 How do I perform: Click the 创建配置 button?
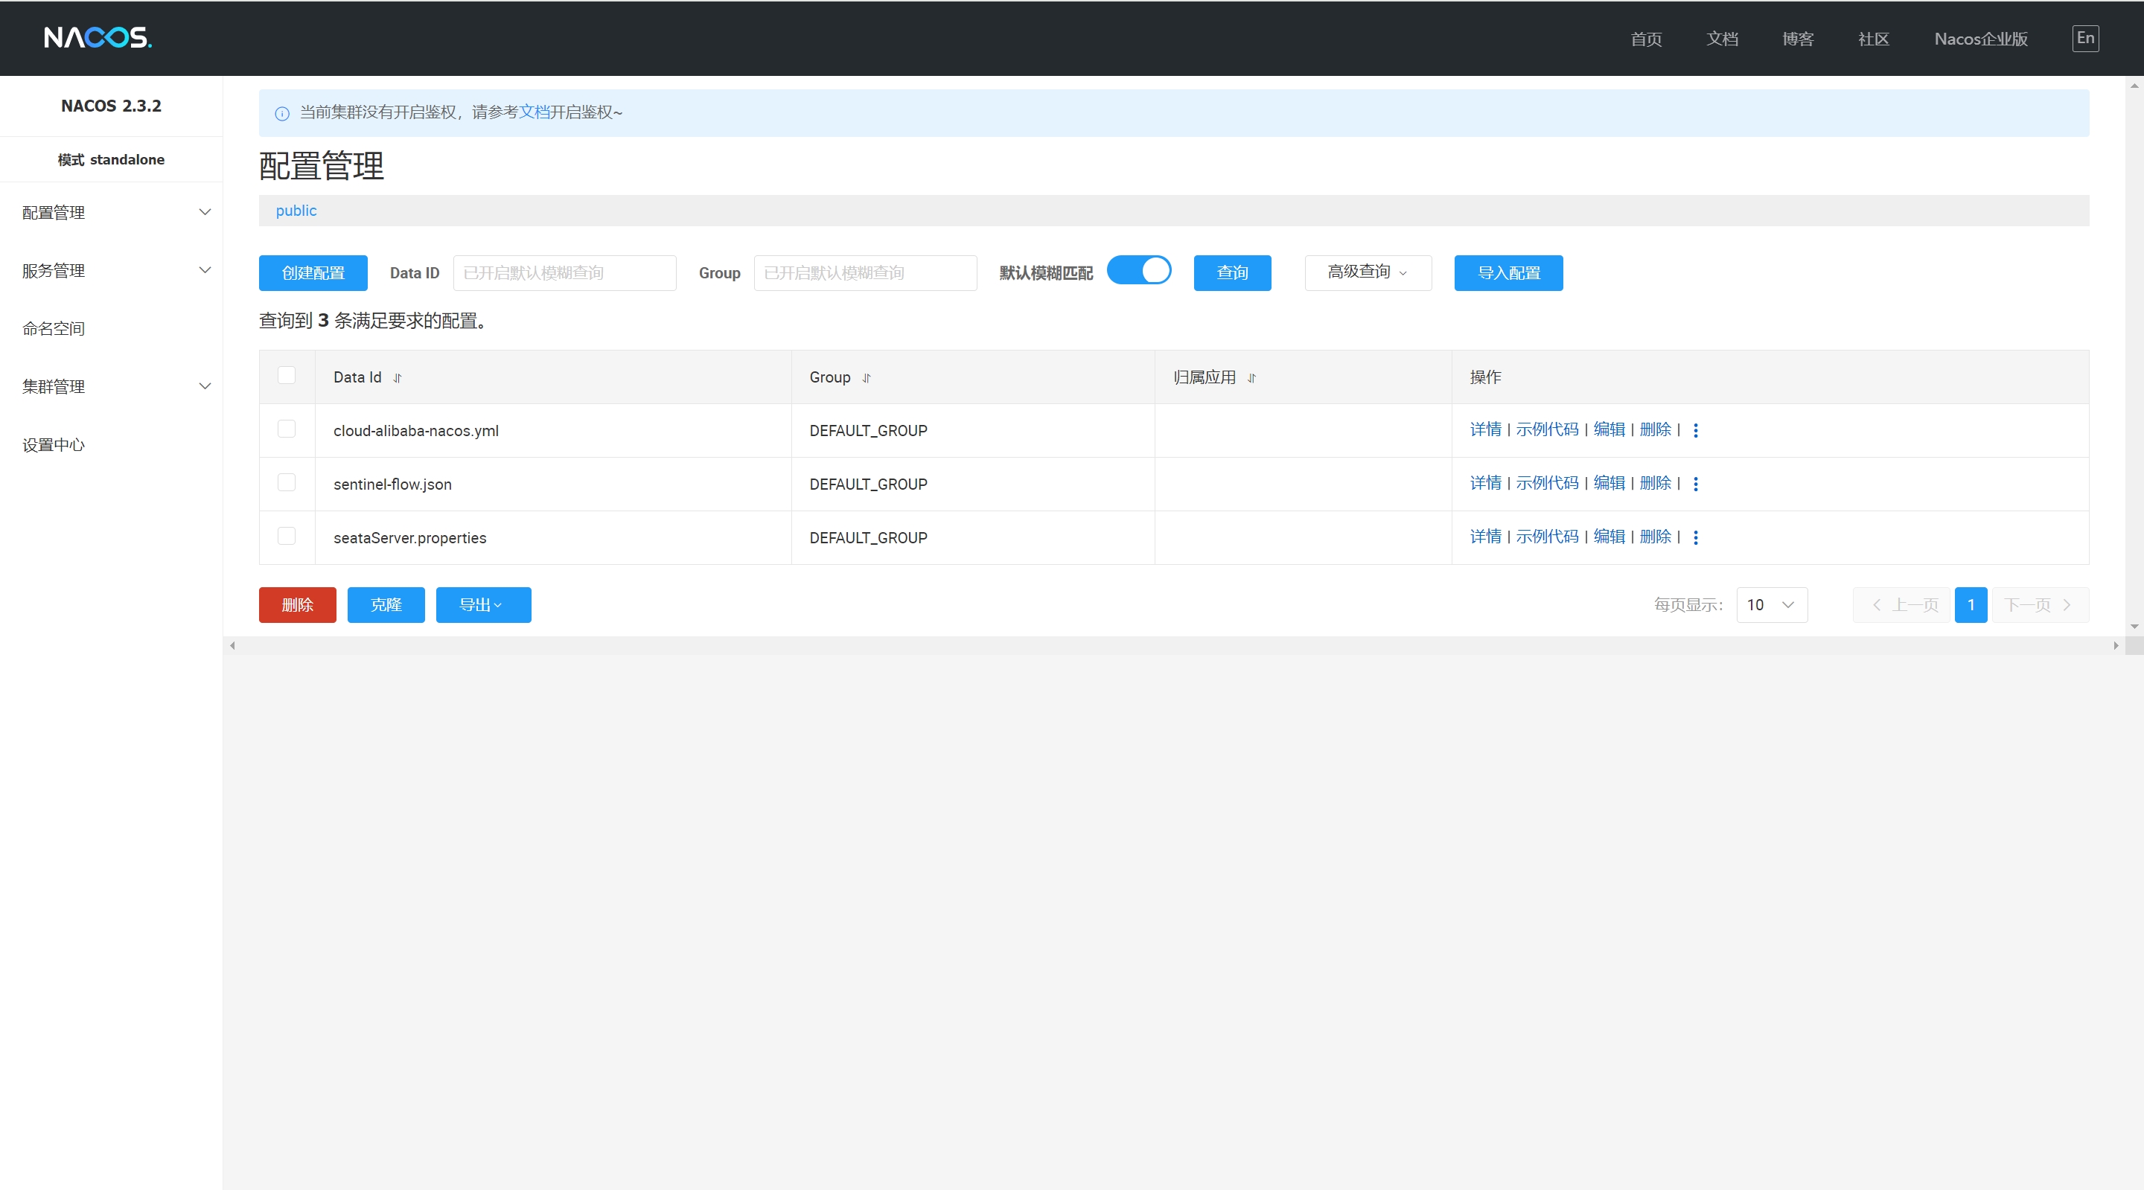coord(313,273)
